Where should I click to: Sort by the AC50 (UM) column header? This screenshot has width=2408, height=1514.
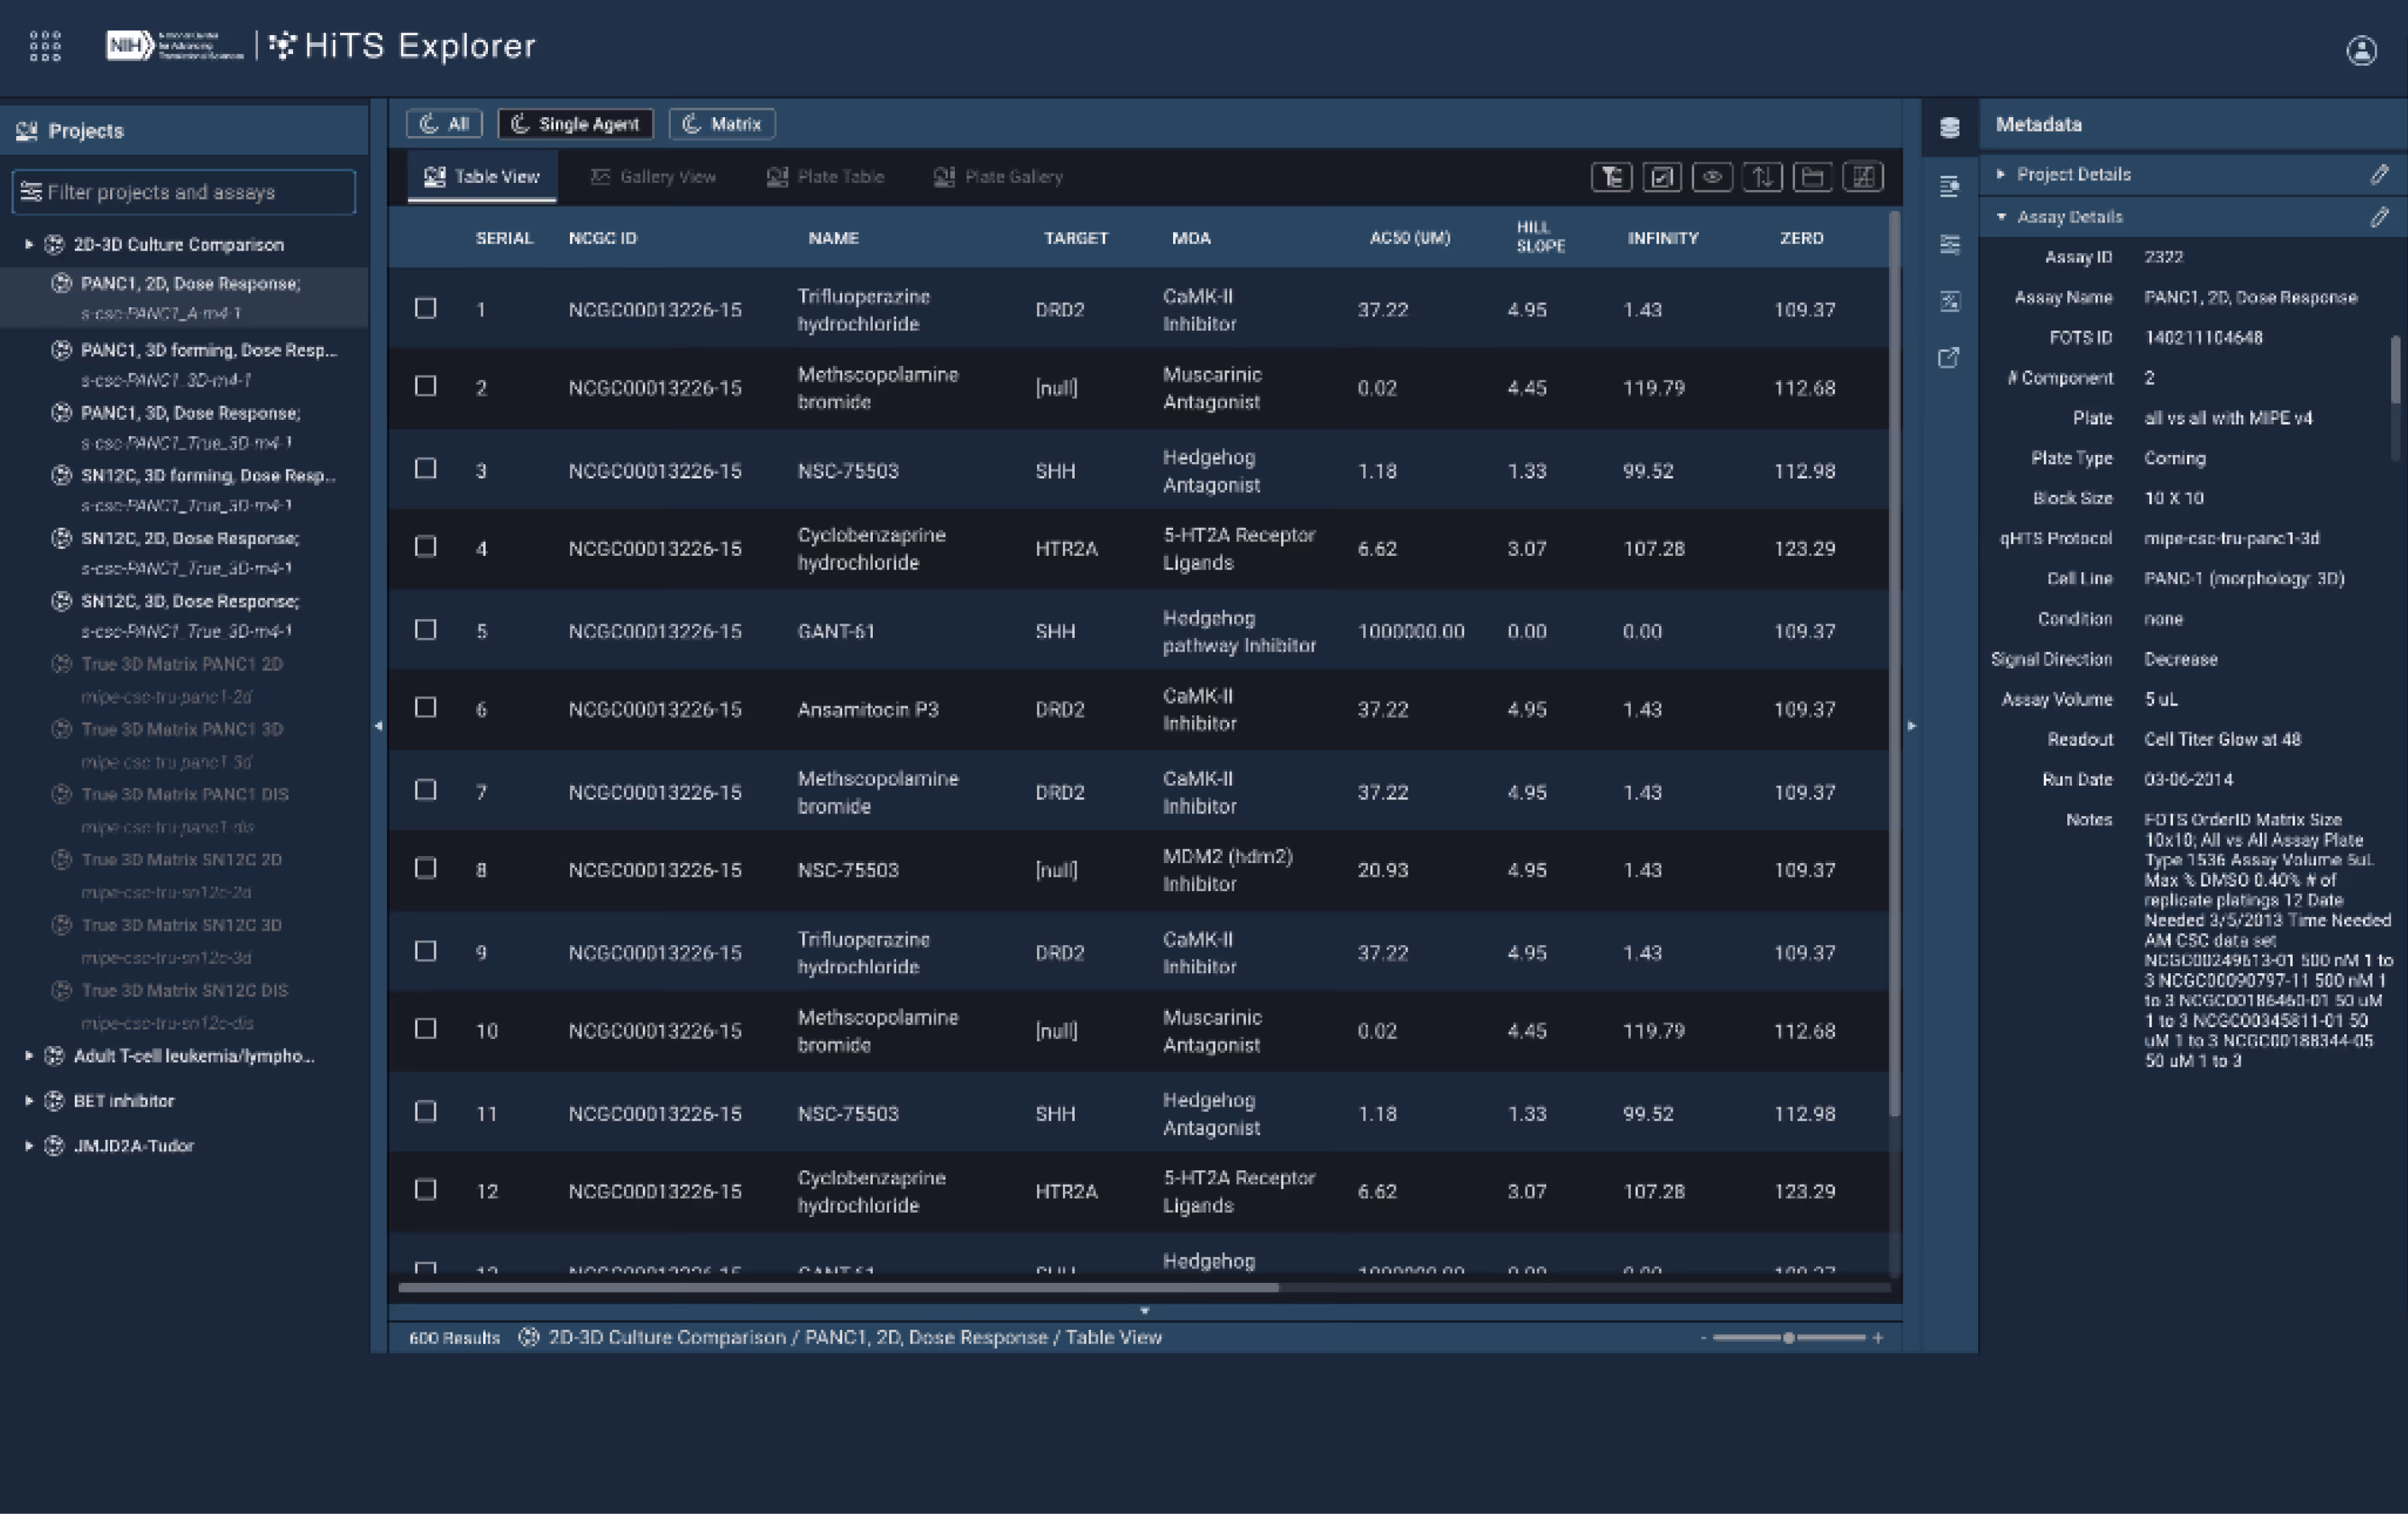point(1409,238)
